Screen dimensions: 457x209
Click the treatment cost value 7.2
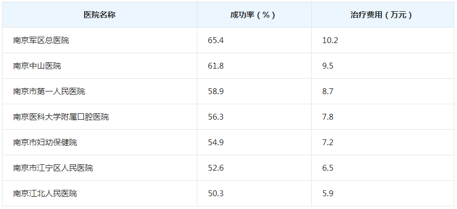tap(328, 142)
